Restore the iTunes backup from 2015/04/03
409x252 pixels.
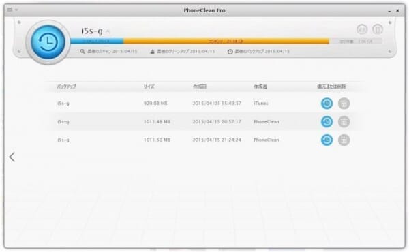327,104
